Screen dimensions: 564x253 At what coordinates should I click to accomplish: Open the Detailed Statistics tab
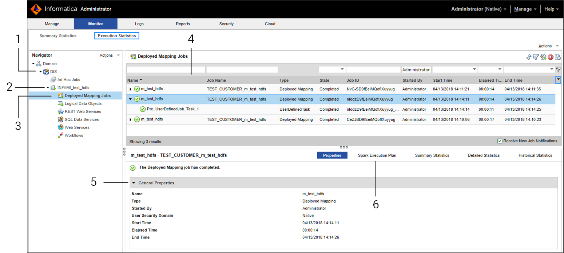click(x=484, y=155)
